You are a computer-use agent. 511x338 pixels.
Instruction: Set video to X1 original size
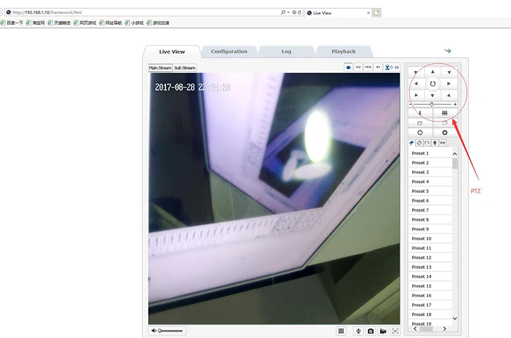(378, 67)
